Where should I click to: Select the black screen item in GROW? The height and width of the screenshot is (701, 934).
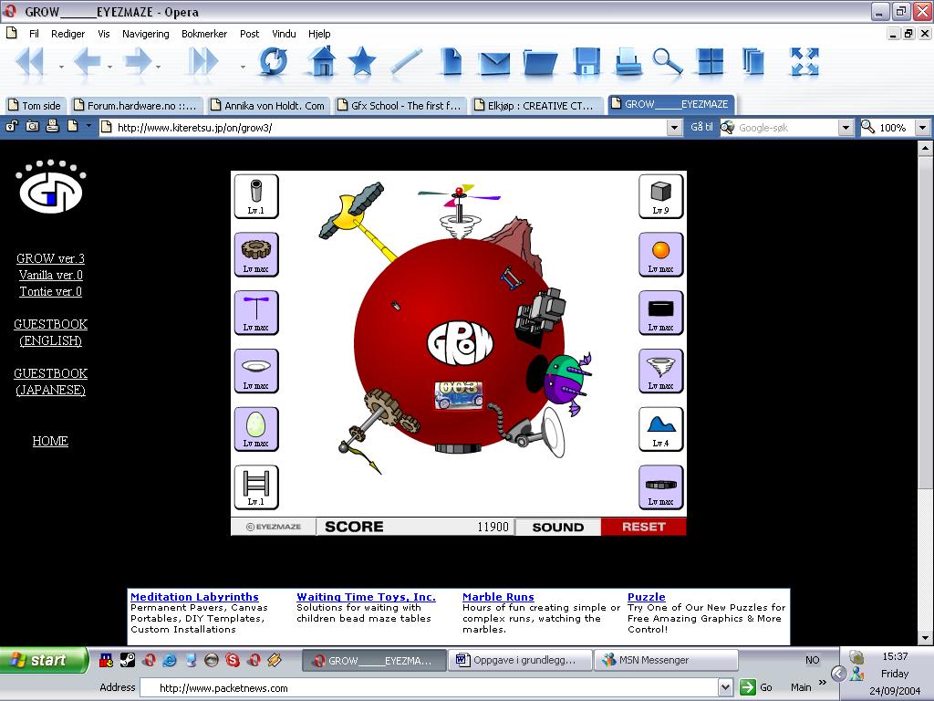click(661, 313)
